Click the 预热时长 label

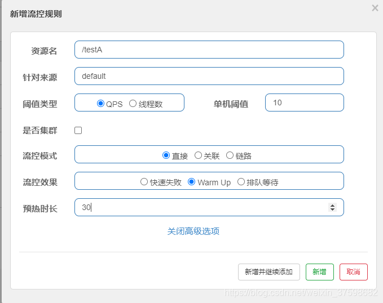[40, 209]
